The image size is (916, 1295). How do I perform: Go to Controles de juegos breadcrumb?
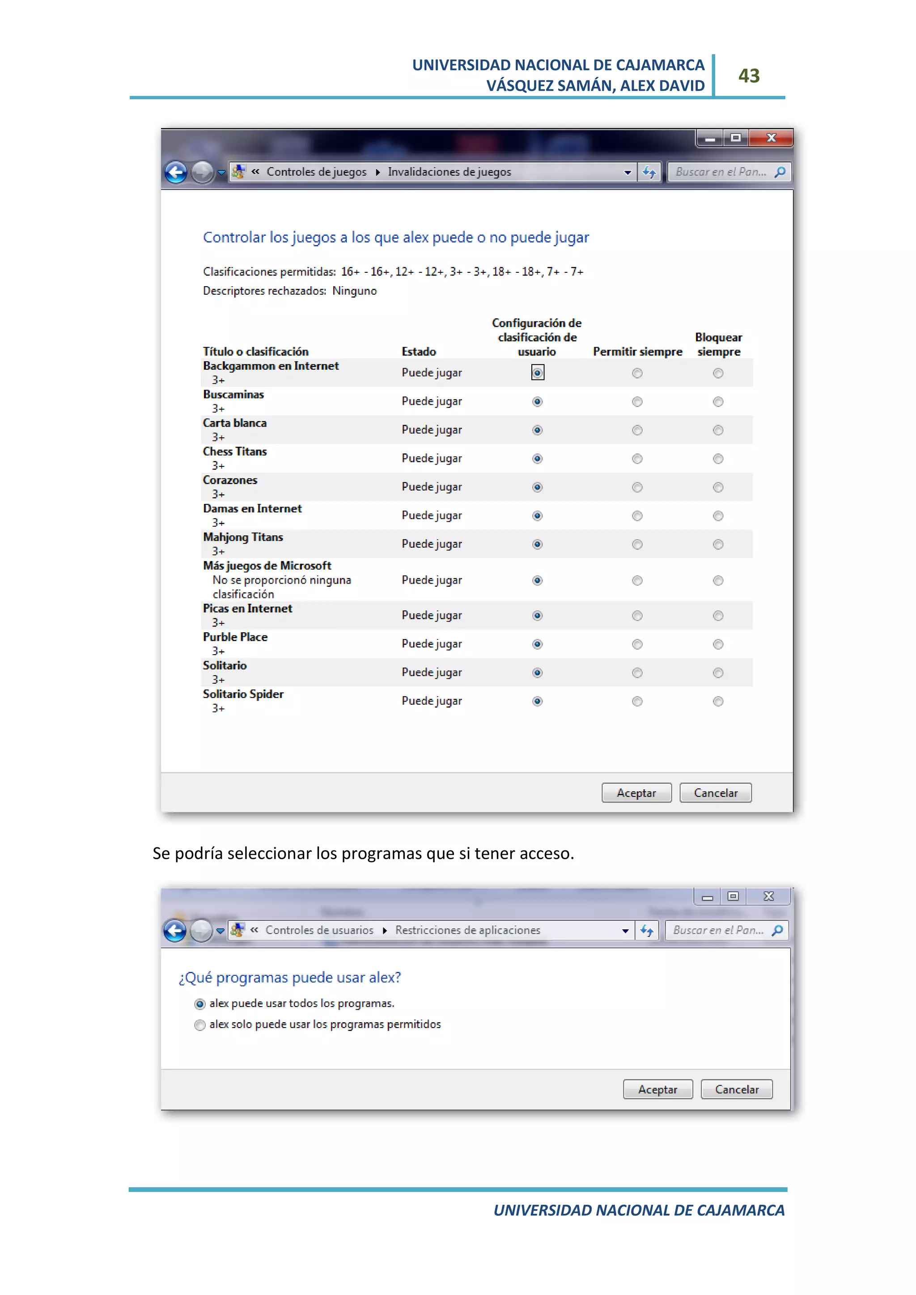(316, 172)
